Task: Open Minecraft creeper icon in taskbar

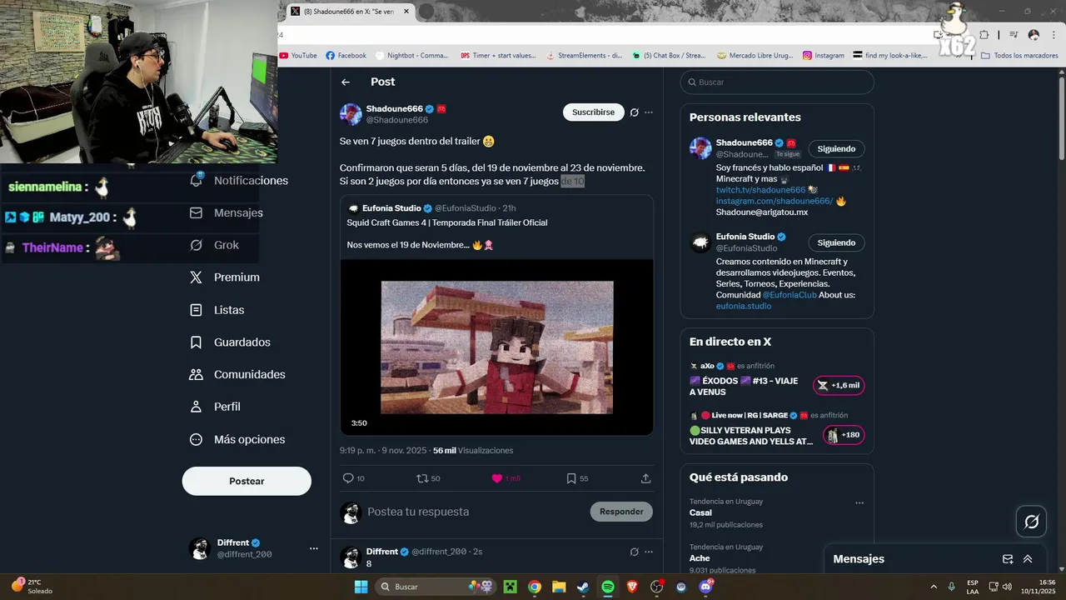Action: pyautogui.click(x=510, y=587)
